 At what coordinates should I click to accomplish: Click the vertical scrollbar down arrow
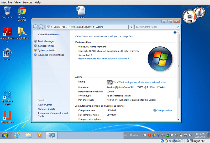coord(178,119)
